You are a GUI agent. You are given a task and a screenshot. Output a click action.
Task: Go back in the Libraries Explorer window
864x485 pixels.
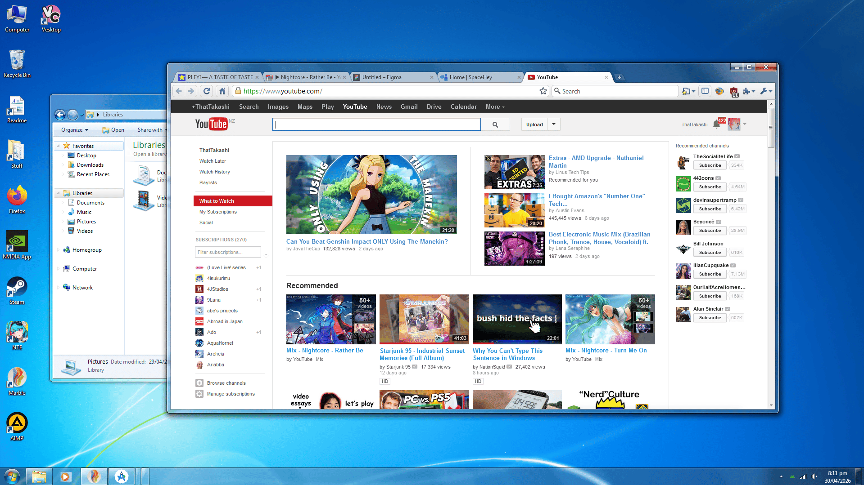click(60, 115)
